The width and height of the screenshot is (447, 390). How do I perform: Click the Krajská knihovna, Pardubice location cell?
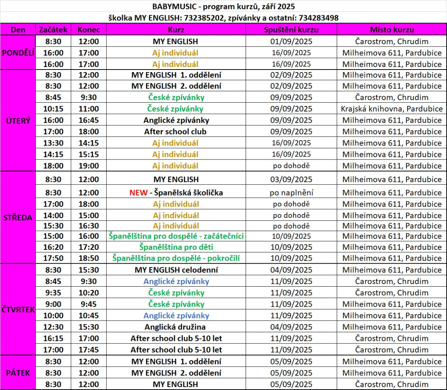pos(391,109)
